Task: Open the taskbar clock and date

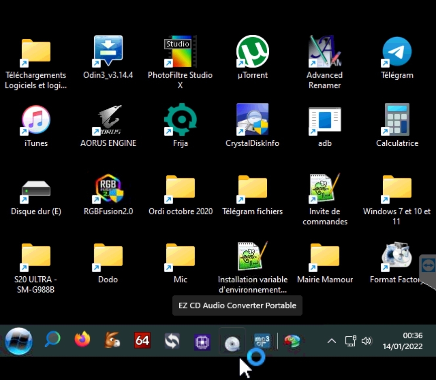Action: point(402,341)
